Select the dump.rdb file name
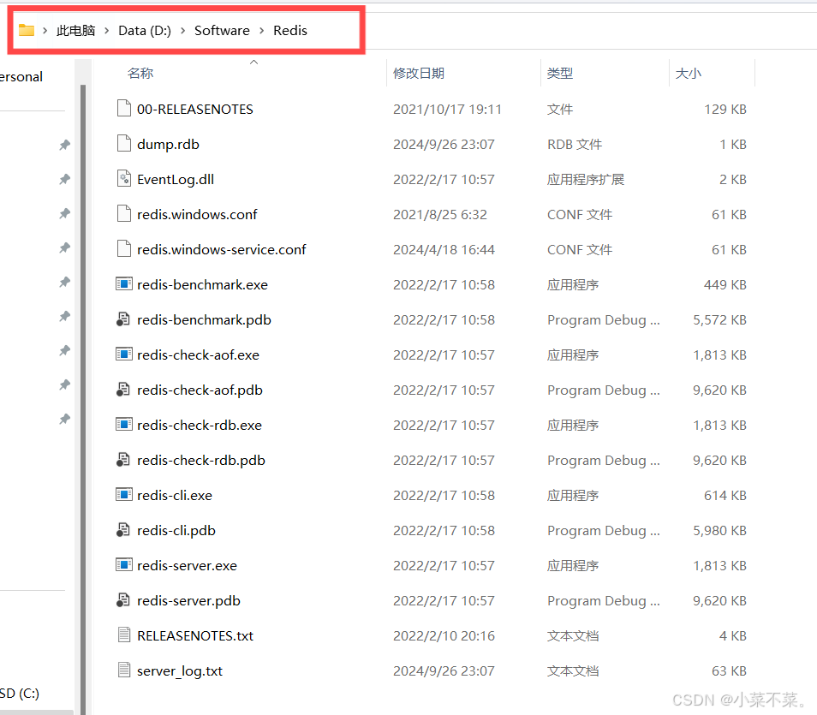 point(168,144)
